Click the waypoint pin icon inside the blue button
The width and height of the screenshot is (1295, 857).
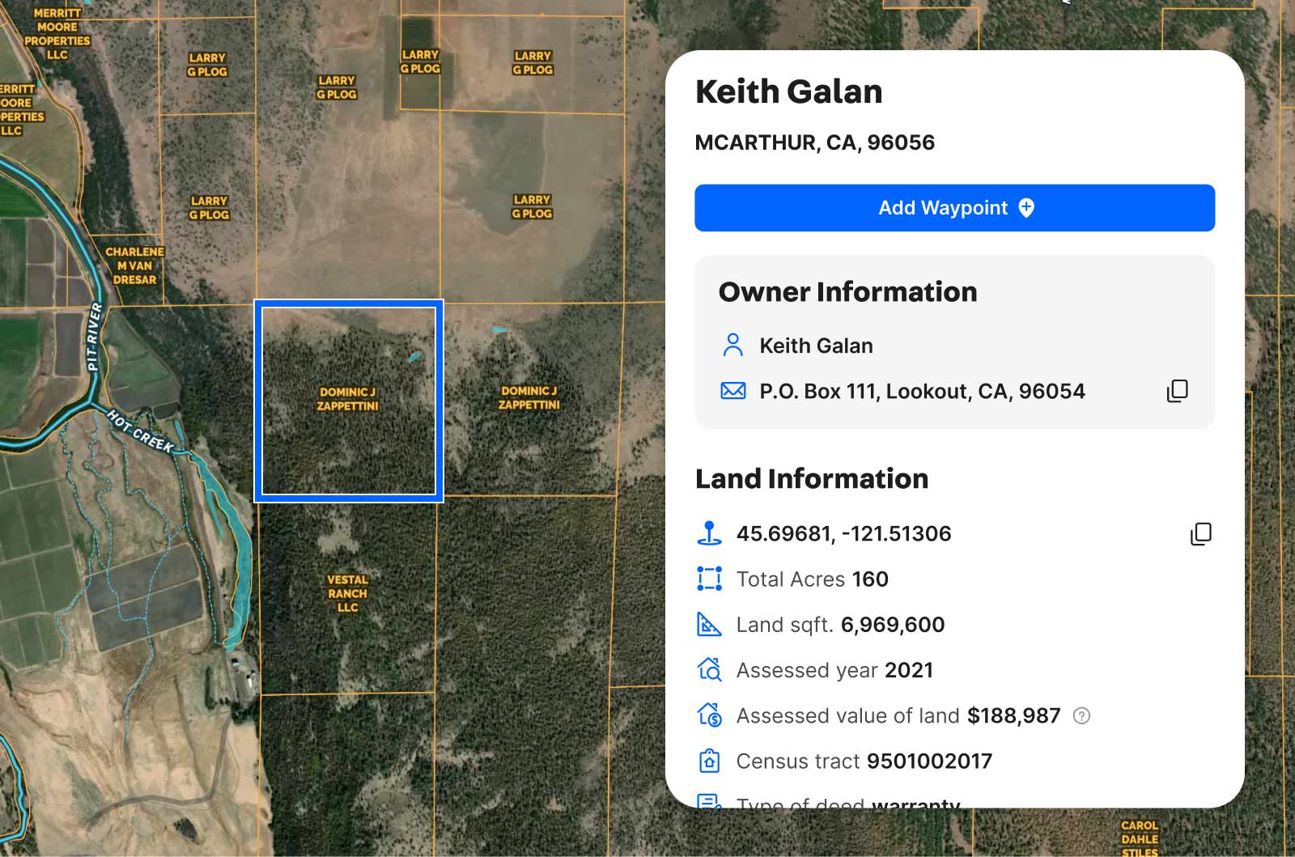pos(1025,207)
